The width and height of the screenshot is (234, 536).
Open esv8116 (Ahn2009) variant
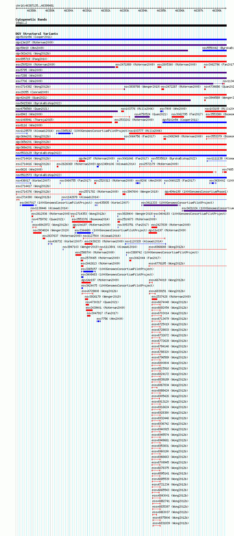coord(29,126)
